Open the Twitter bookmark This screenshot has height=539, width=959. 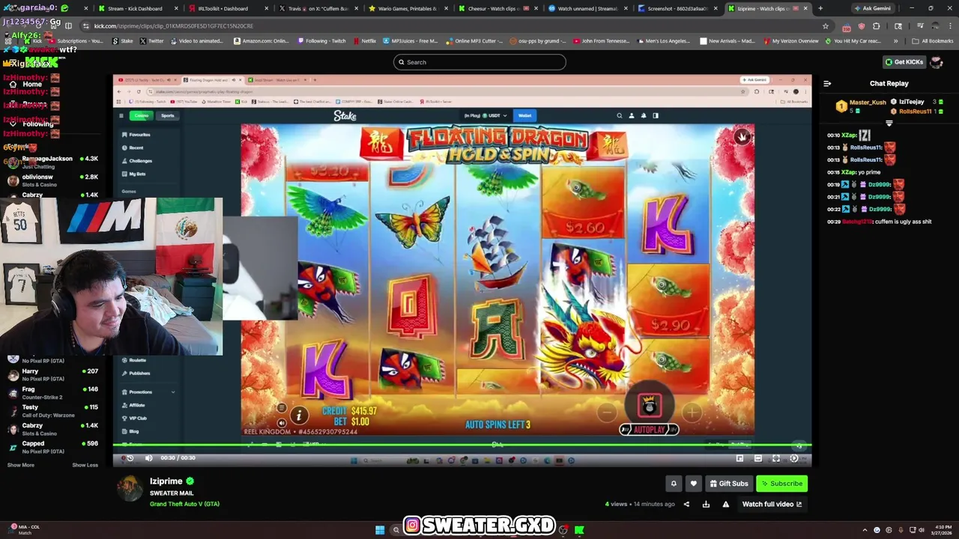152,41
